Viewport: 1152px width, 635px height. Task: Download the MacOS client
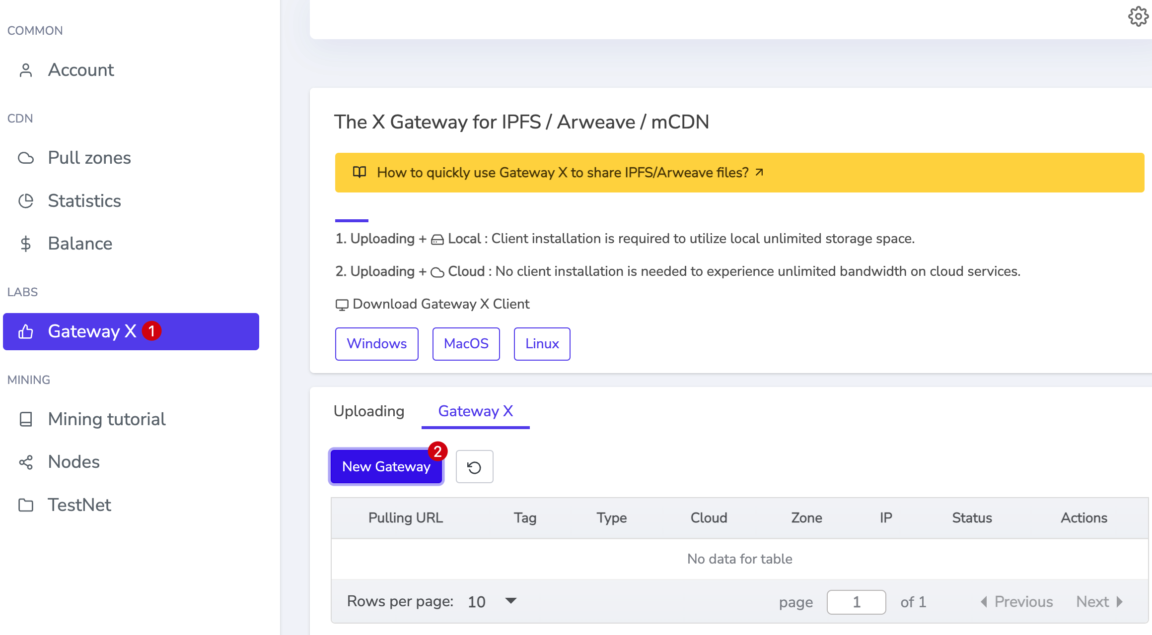coord(466,344)
